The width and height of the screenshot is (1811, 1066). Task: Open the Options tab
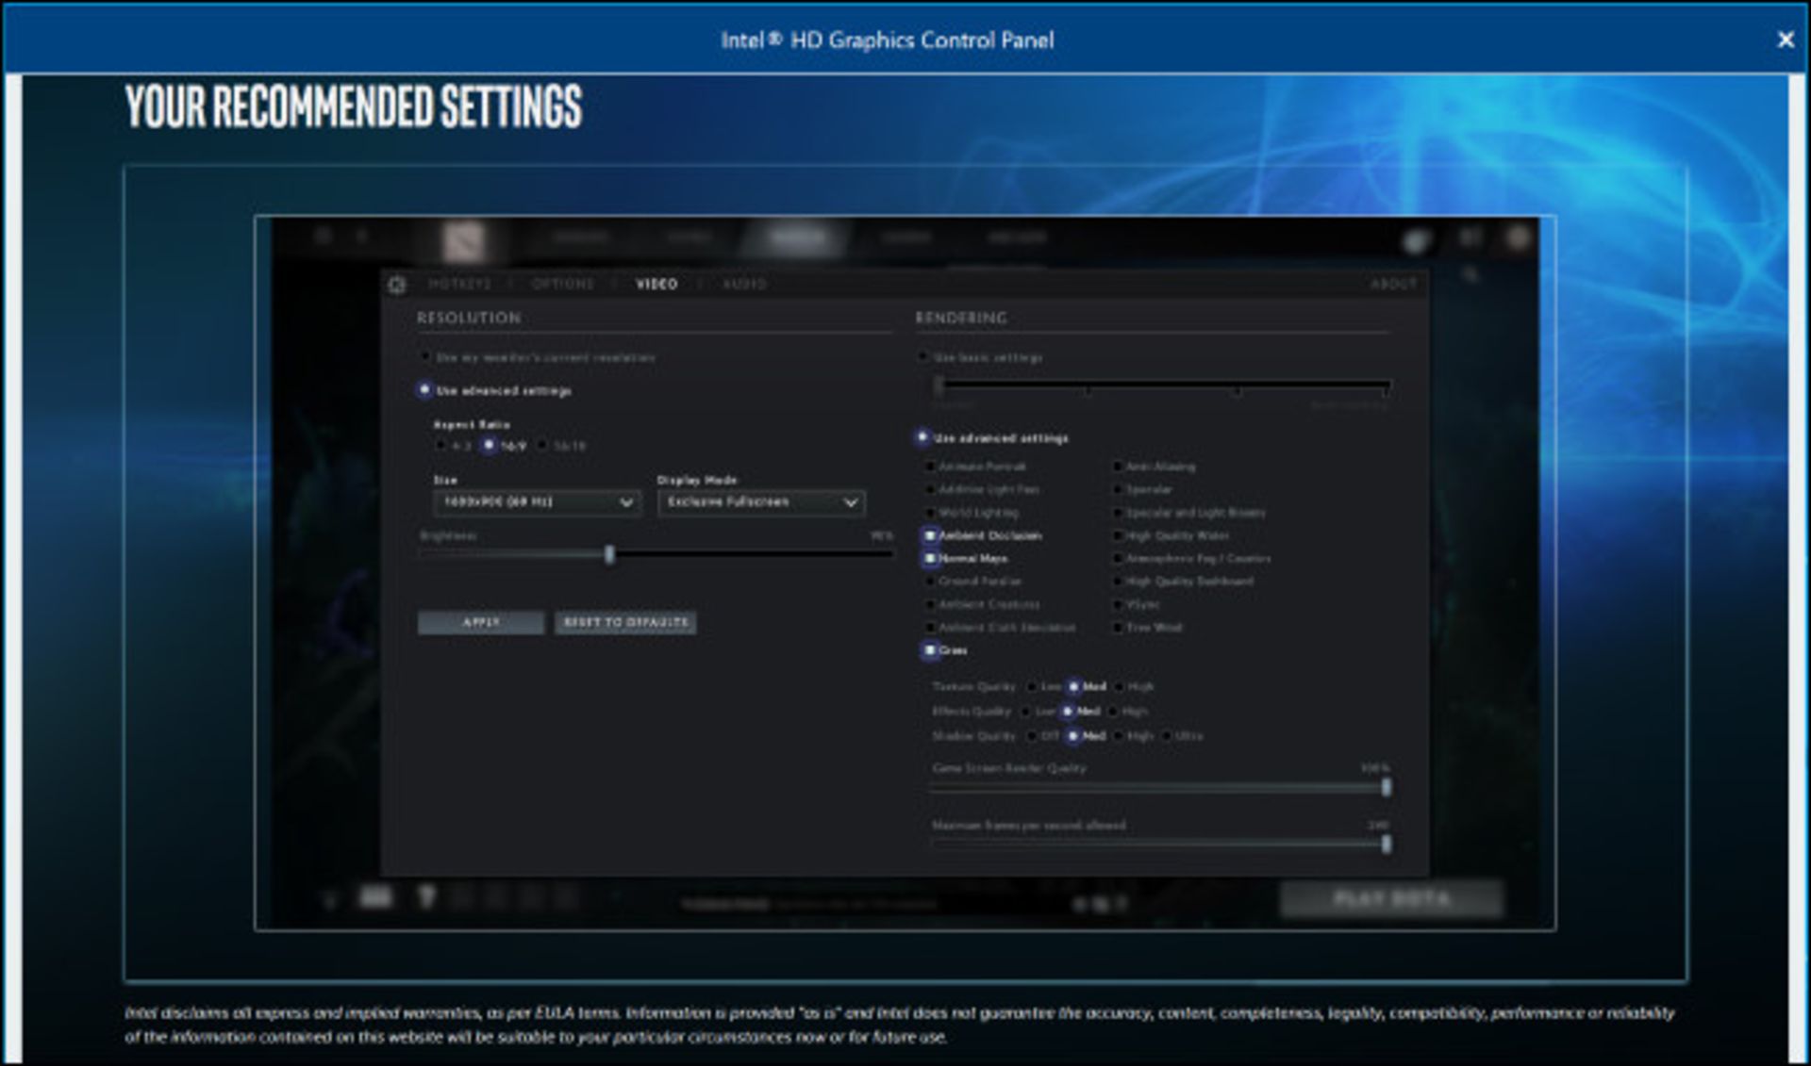point(563,284)
